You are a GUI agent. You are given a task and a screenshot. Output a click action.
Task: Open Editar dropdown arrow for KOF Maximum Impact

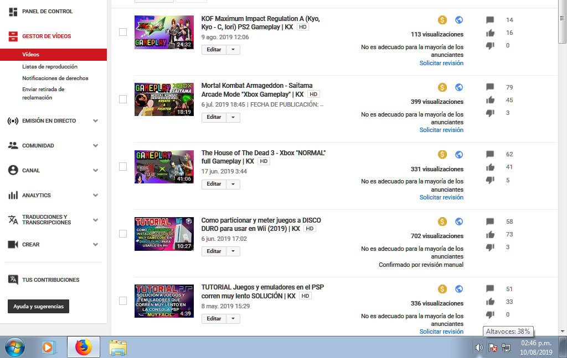(x=233, y=50)
